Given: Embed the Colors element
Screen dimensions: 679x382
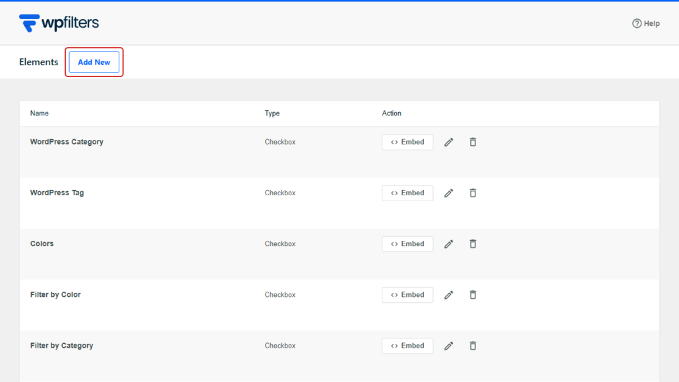Looking at the screenshot, I should 407,243.
